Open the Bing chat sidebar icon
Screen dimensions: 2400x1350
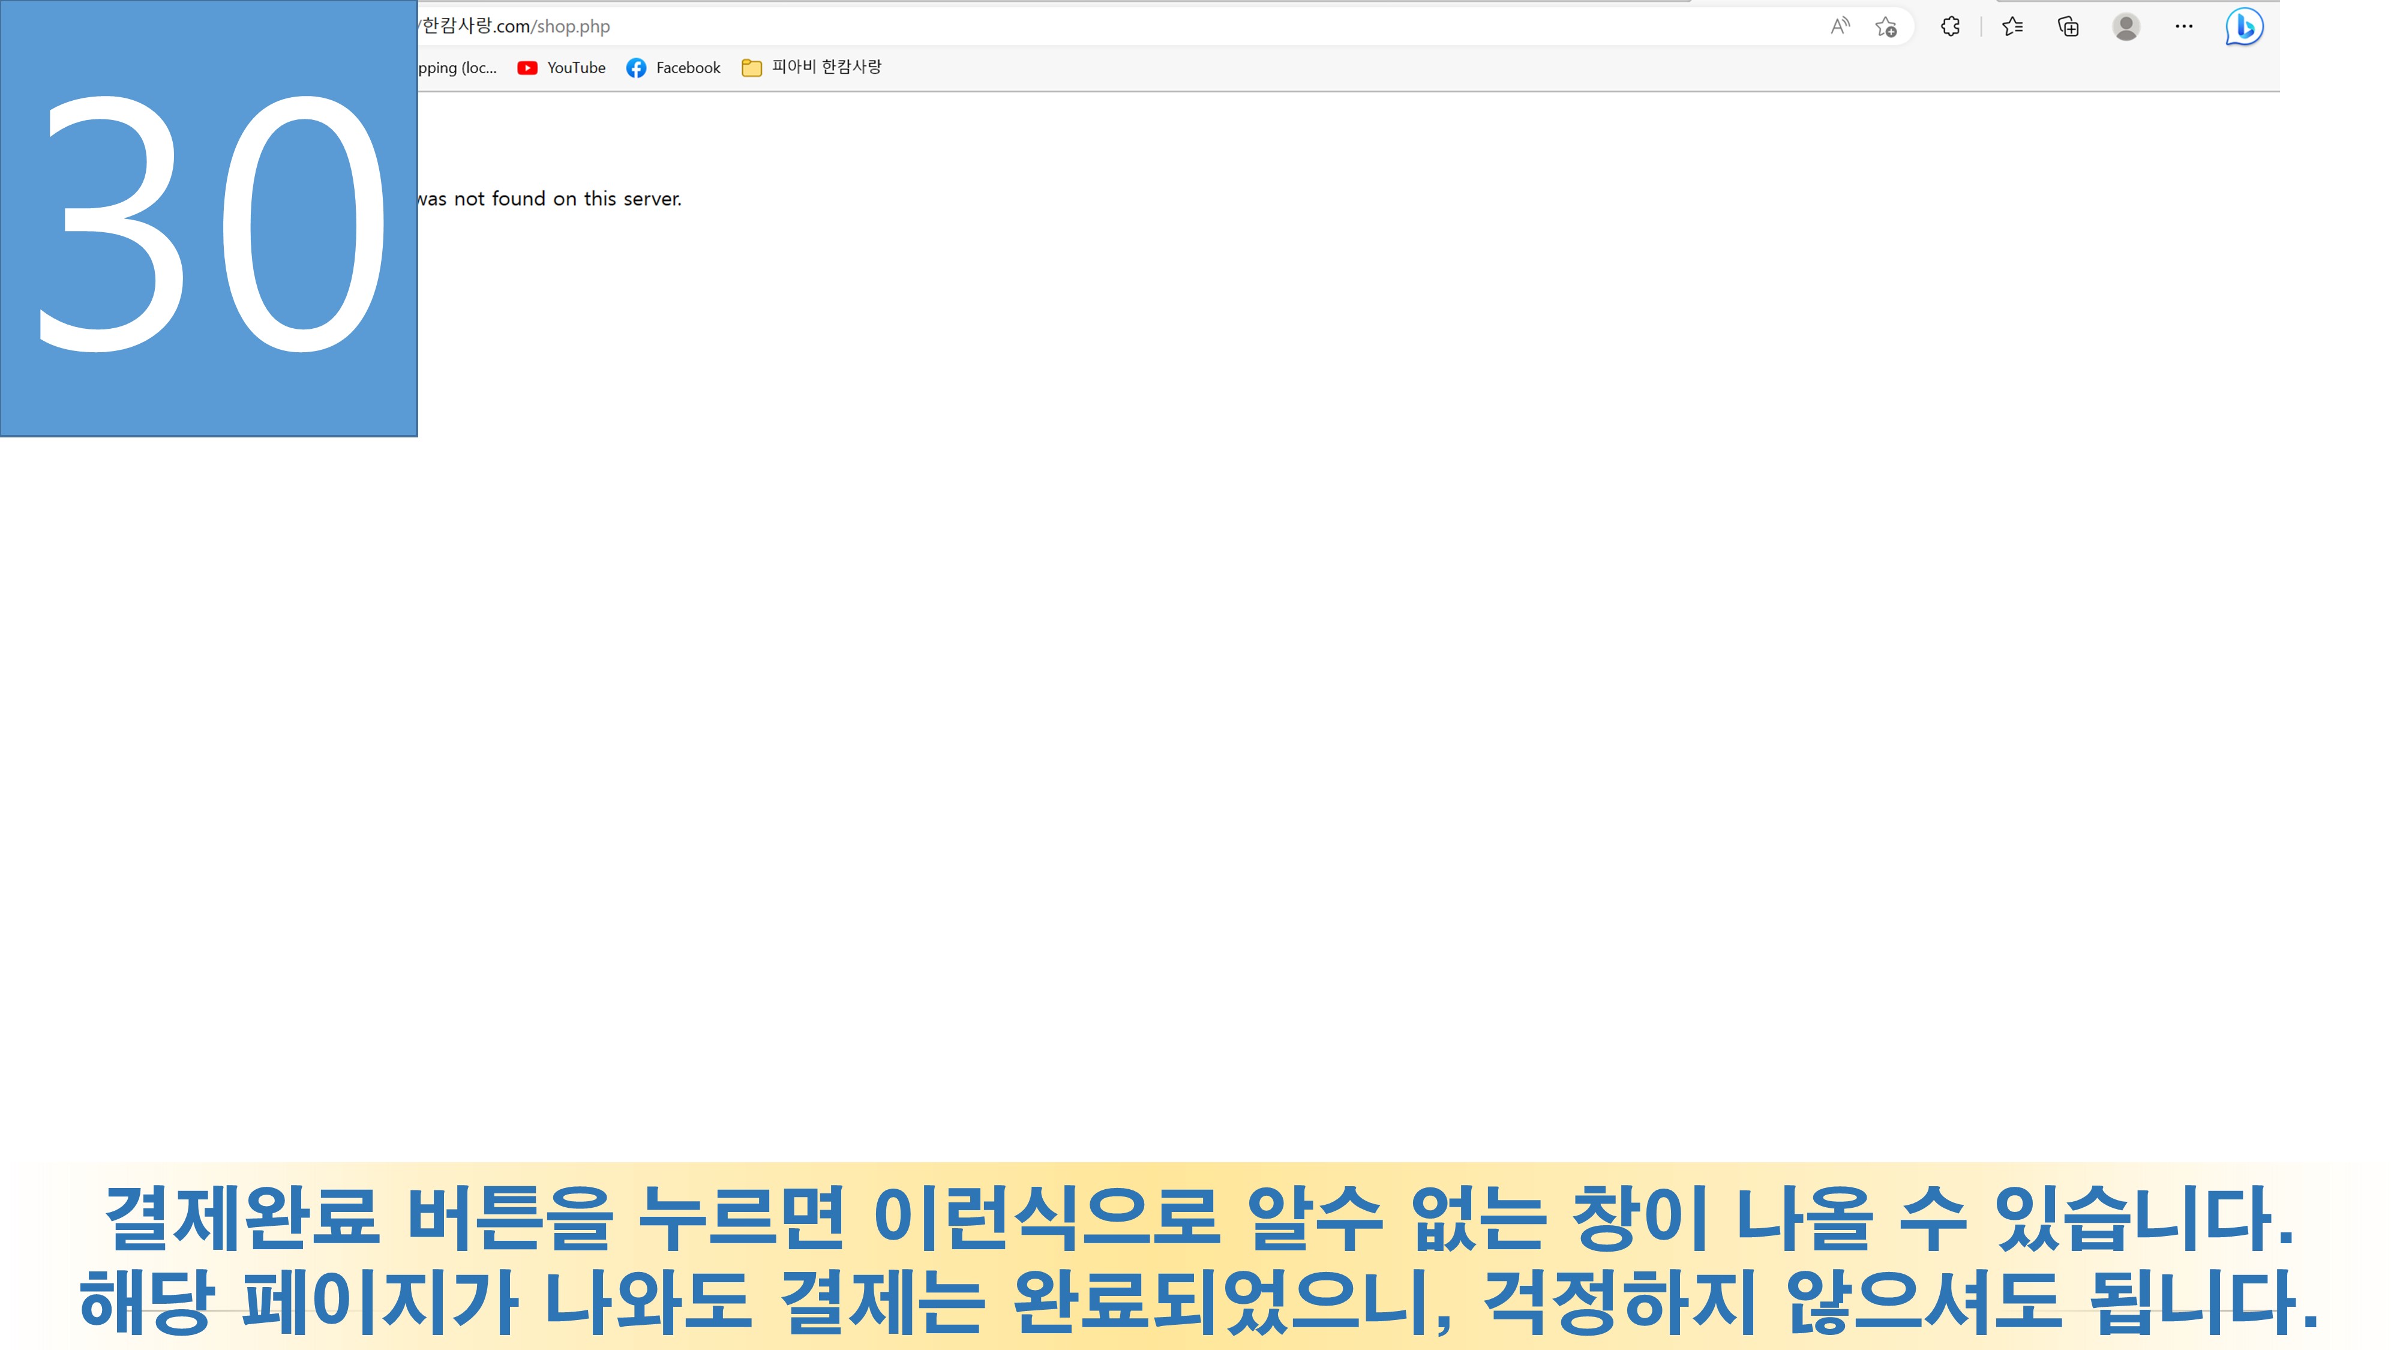pos(2245,27)
